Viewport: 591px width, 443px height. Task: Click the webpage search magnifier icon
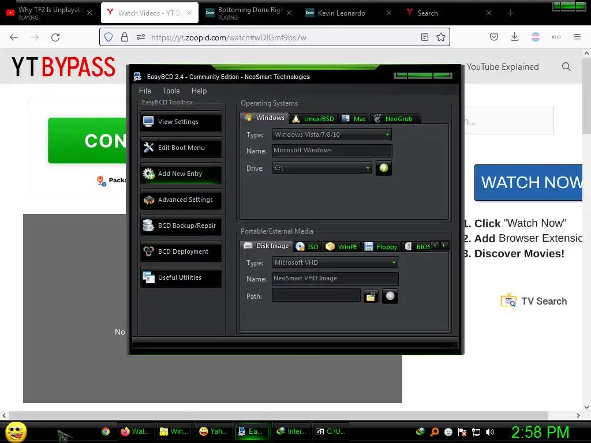point(566,67)
